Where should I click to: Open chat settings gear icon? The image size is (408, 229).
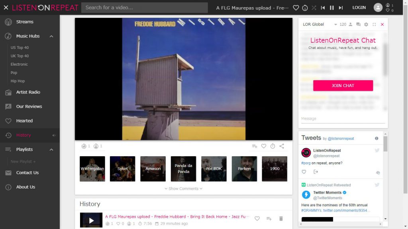tap(366, 25)
